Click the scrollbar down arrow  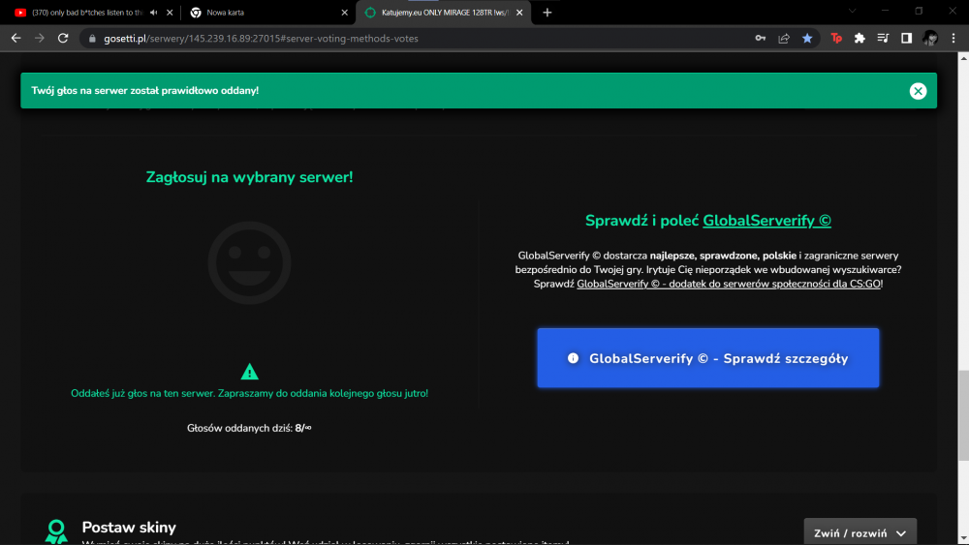click(x=963, y=539)
